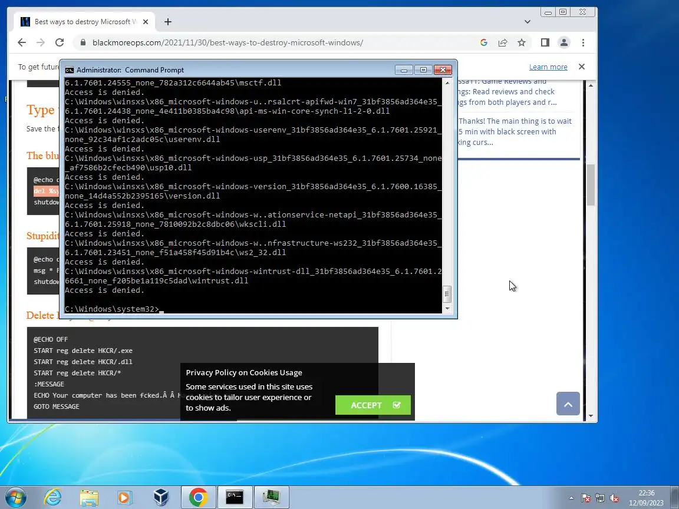This screenshot has width=679, height=509.
Task: Open Windows Media Player from taskbar
Action: tap(125, 497)
